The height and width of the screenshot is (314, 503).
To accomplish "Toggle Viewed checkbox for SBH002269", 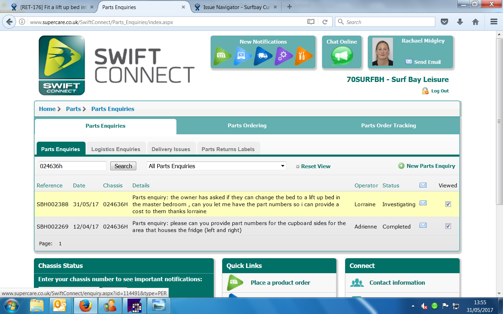I will click(448, 226).
